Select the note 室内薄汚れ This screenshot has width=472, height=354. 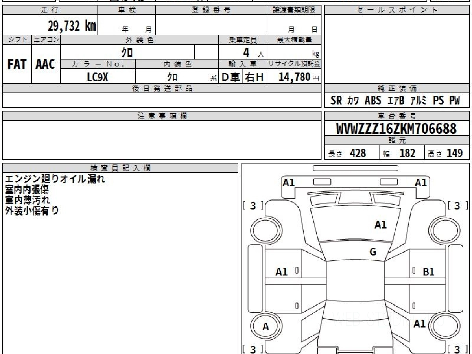point(27,200)
